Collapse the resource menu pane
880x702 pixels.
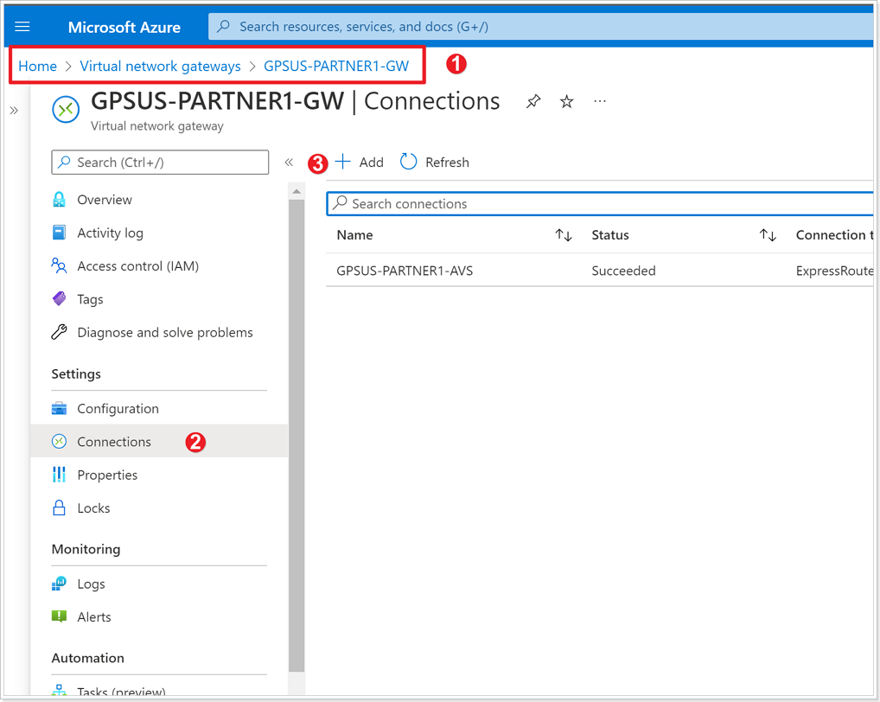(x=289, y=163)
